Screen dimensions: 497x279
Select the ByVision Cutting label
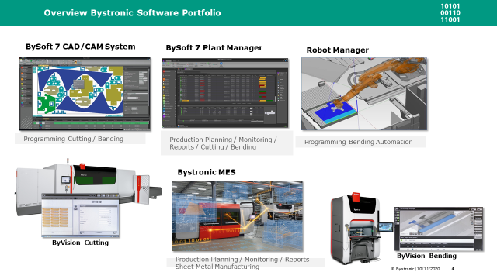coord(80,243)
